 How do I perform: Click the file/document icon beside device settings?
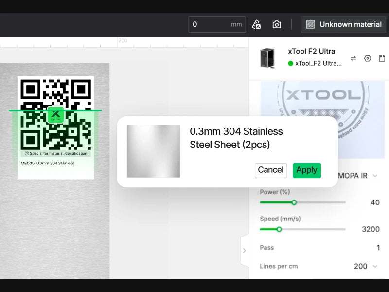pos(382,58)
